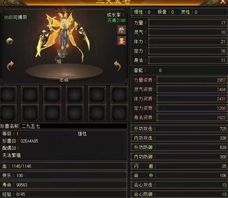
Task: Rotate pet model with left arrow
Action: [10, 66]
